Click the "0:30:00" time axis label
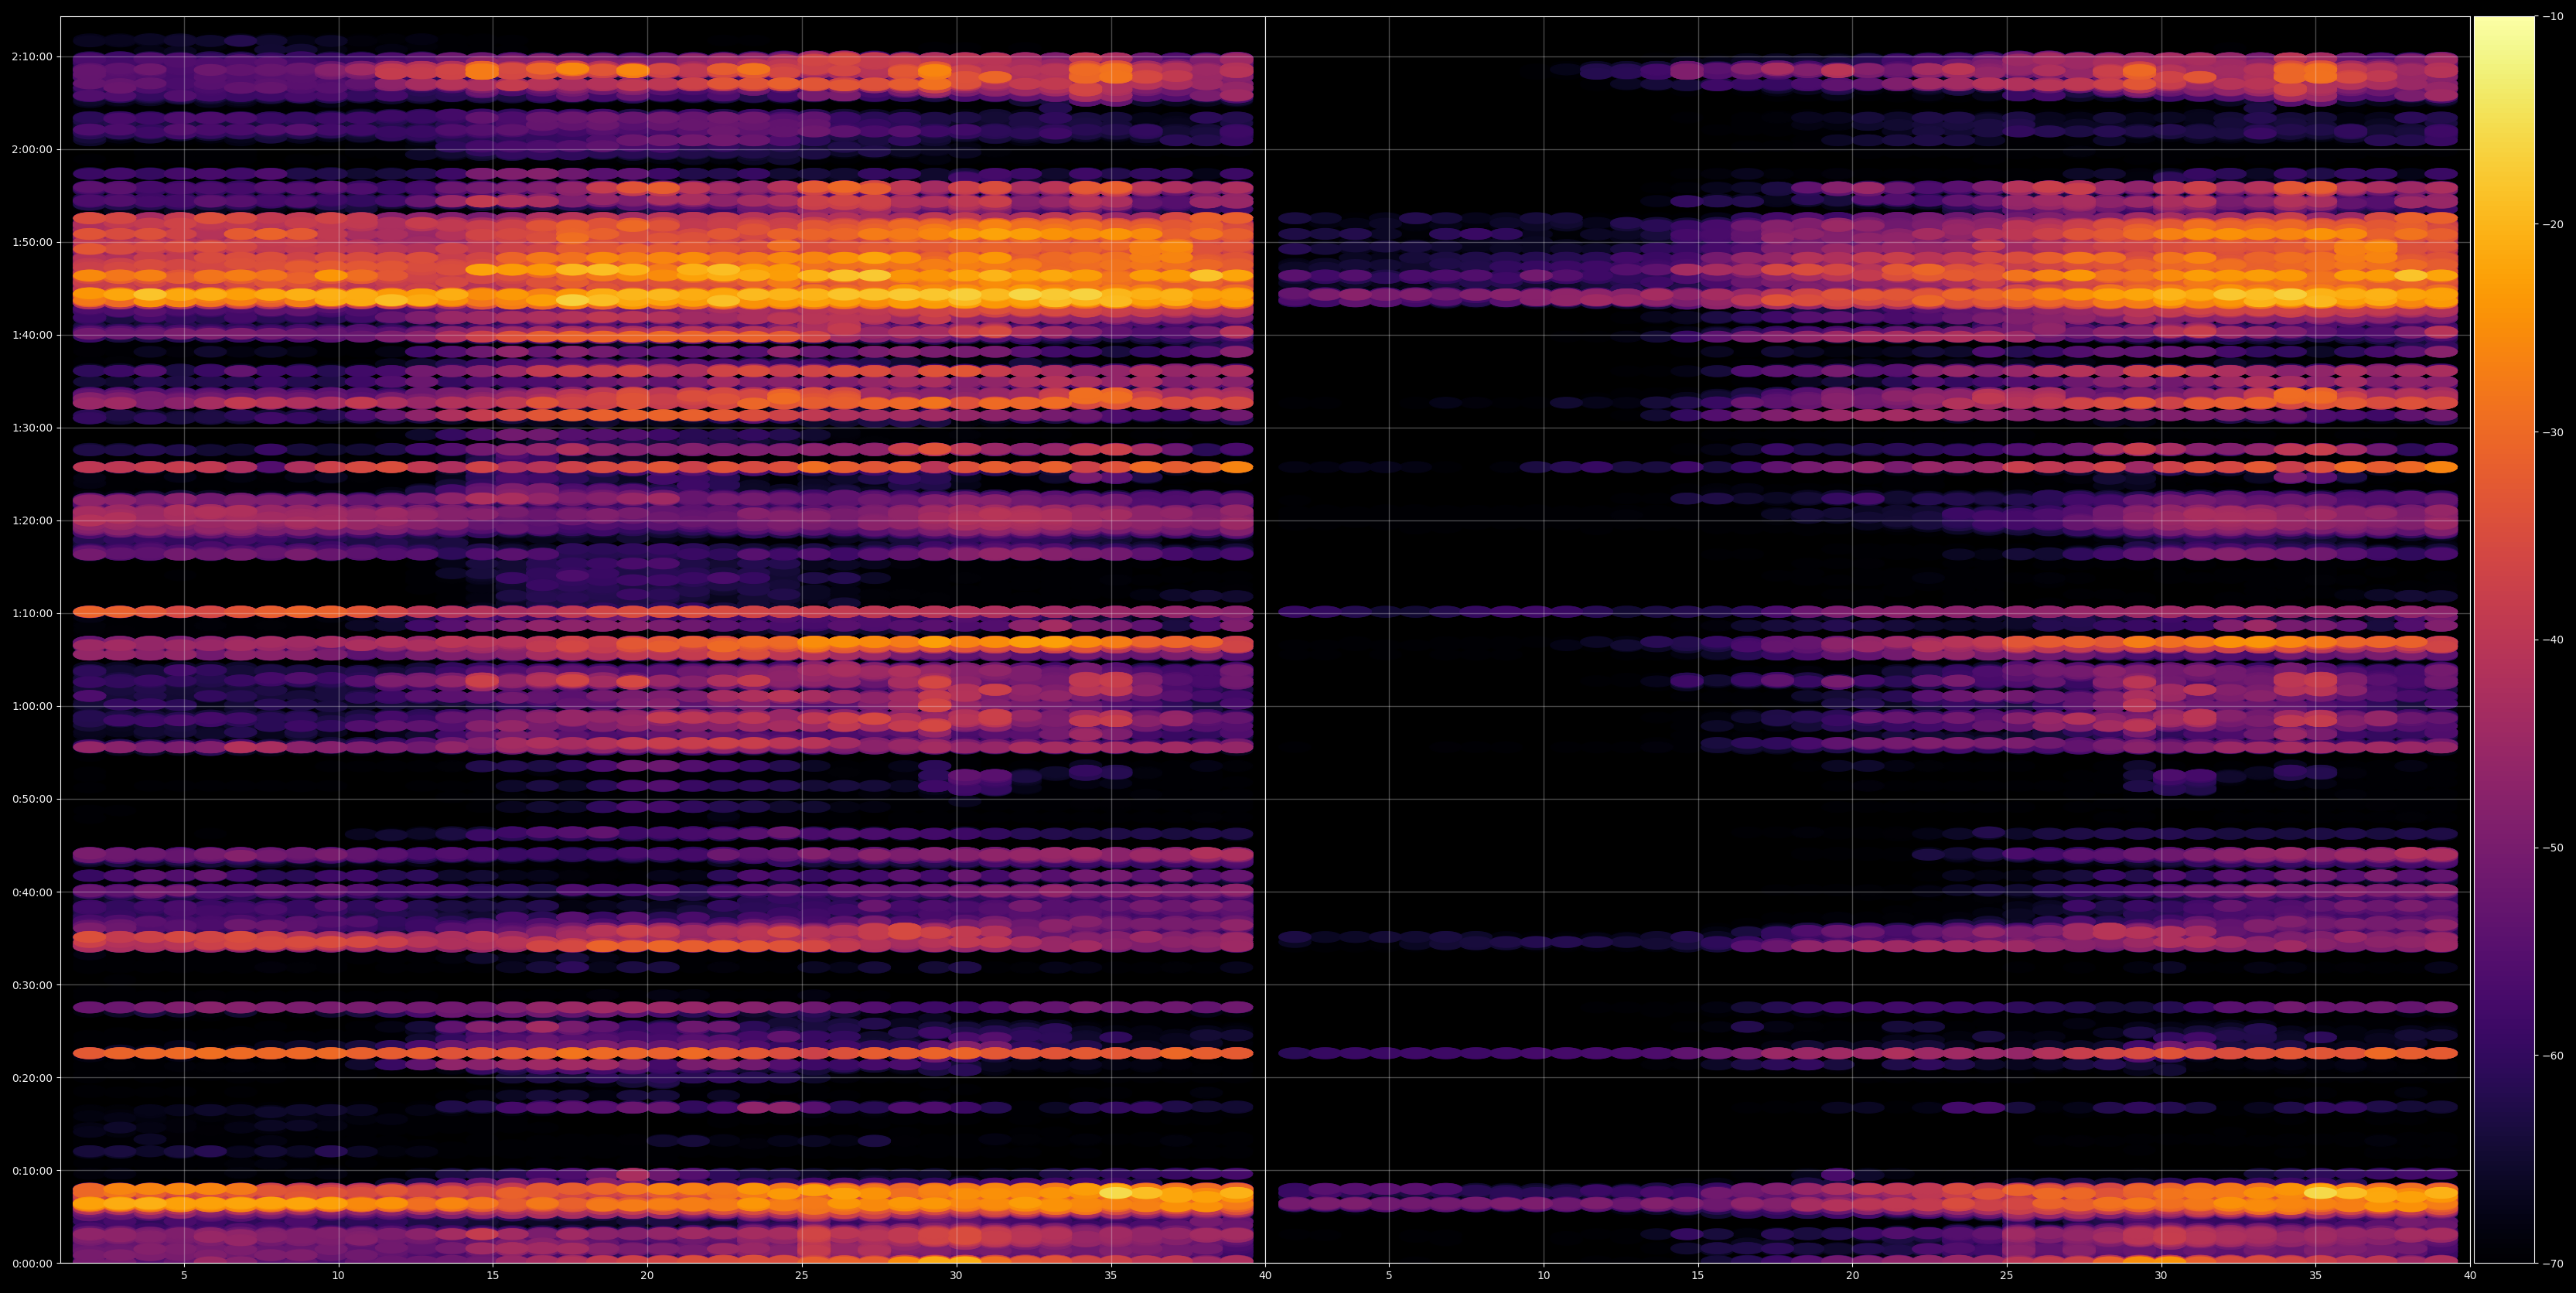2576x1293 pixels. coord(32,985)
